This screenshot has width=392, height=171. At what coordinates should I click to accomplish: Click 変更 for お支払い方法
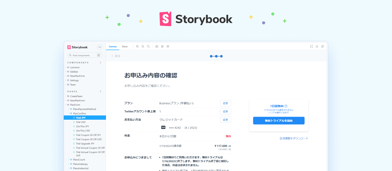(x=225, y=120)
